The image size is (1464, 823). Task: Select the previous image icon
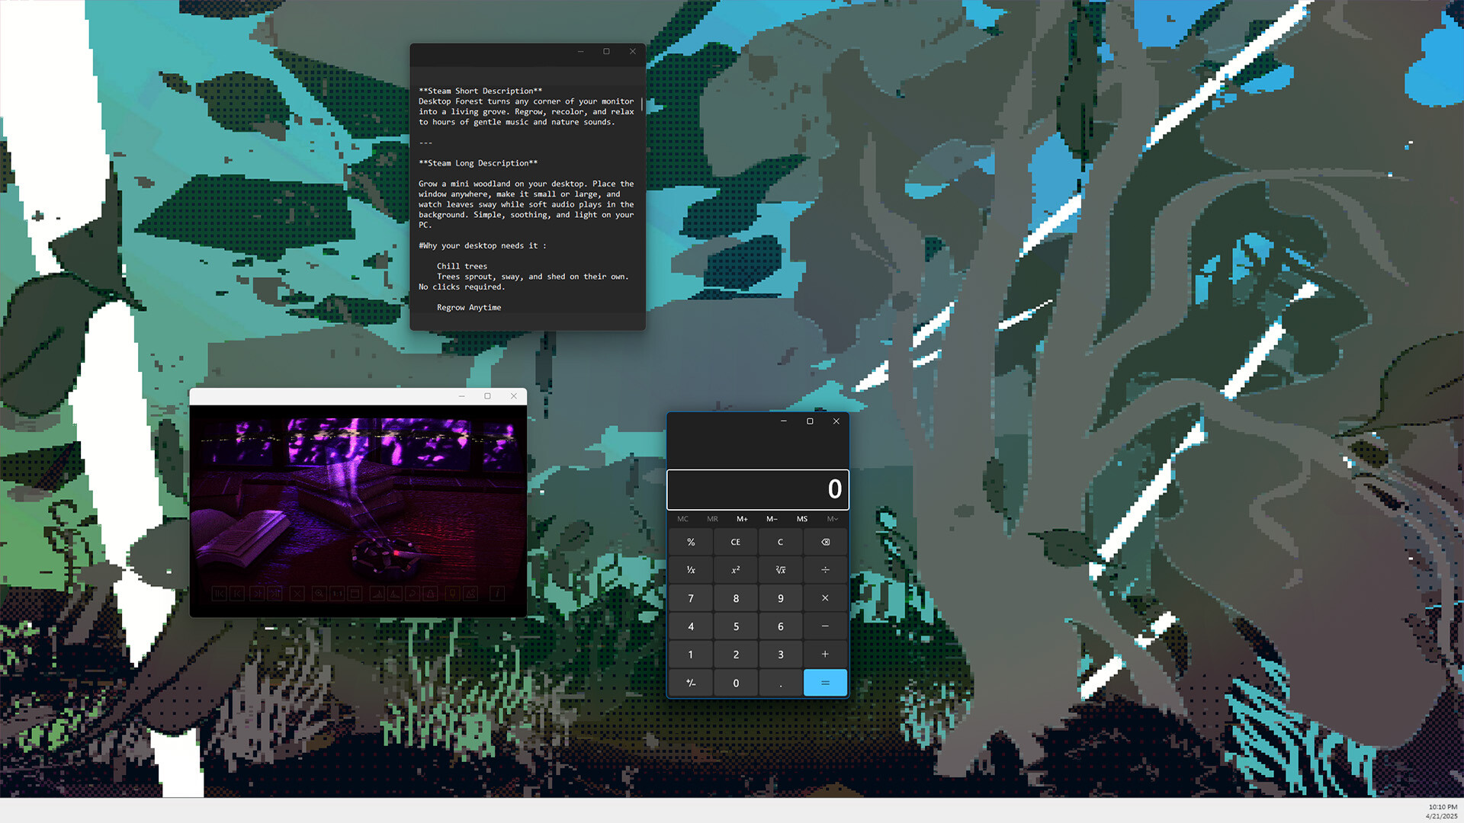pyautogui.click(x=236, y=594)
